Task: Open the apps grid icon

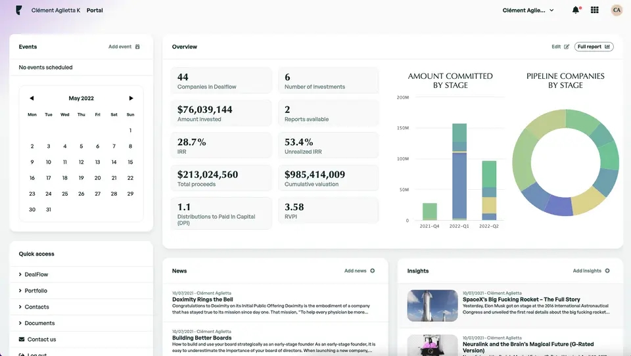Action: [x=595, y=10]
